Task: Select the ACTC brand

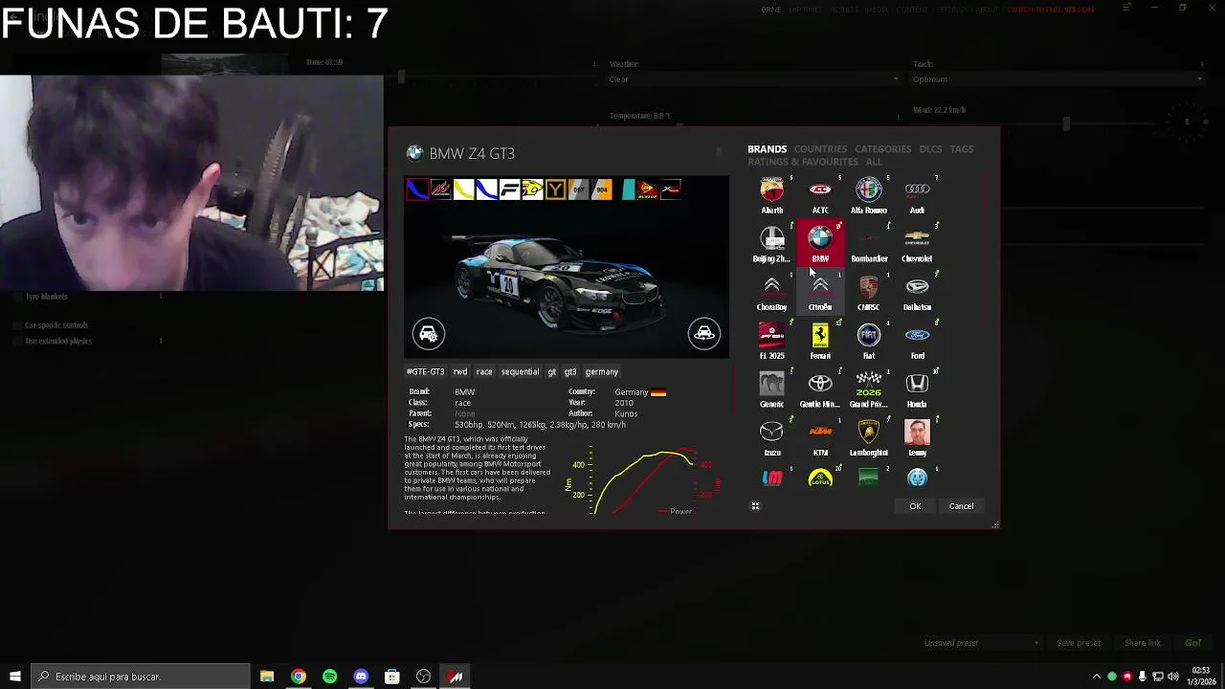Action: (820, 195)
